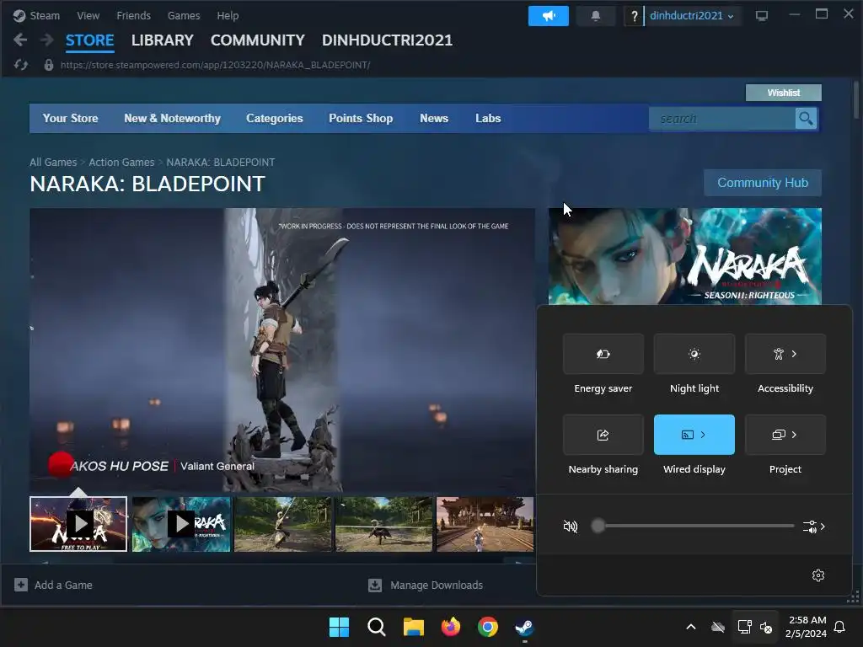Show hidden tray icons chevron
Screen dimensions: 863x647
(691, 627)
